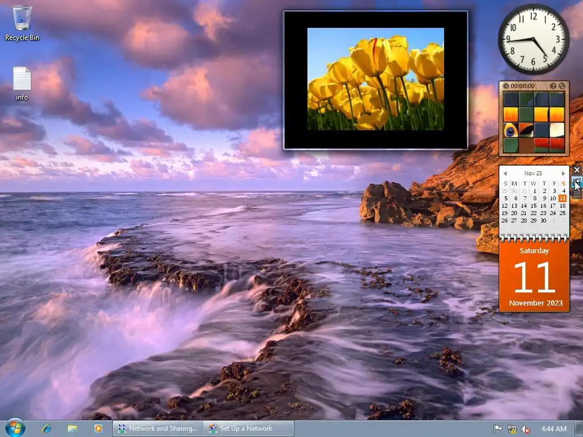This screenshot has height=437, width=583.
Task: Switch to Network and Sharing taskbar window
Action: 158,428
